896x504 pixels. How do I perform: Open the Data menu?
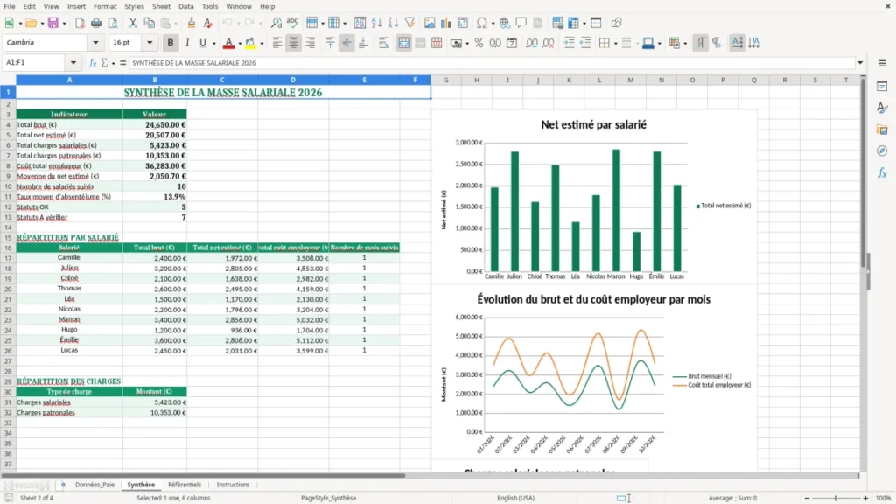(x=185, y=6)
